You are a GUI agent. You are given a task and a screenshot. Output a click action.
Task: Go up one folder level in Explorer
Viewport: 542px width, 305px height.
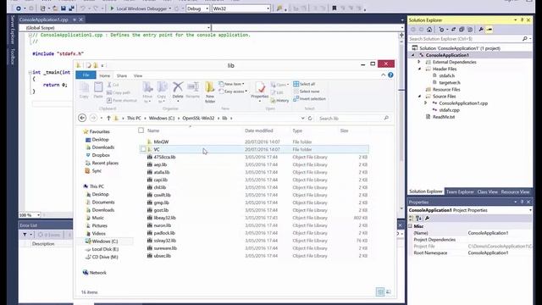coord(108,118)
